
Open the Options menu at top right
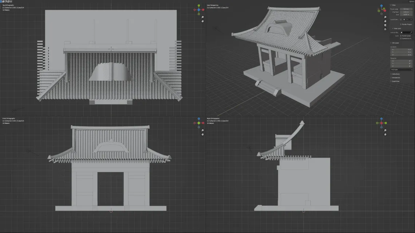(x=411, y=1)
